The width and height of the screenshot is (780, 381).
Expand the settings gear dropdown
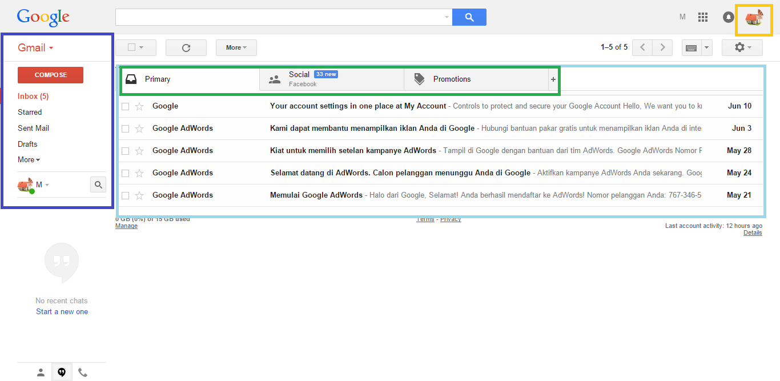[x=742, y=47]
